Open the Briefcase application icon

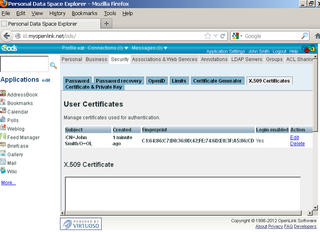[x=3, y=145]
